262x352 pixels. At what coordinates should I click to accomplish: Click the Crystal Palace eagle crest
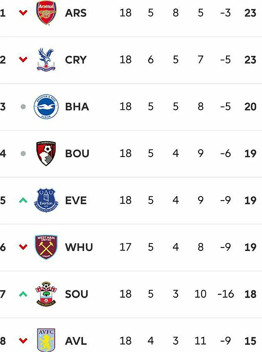pos(46,60)
